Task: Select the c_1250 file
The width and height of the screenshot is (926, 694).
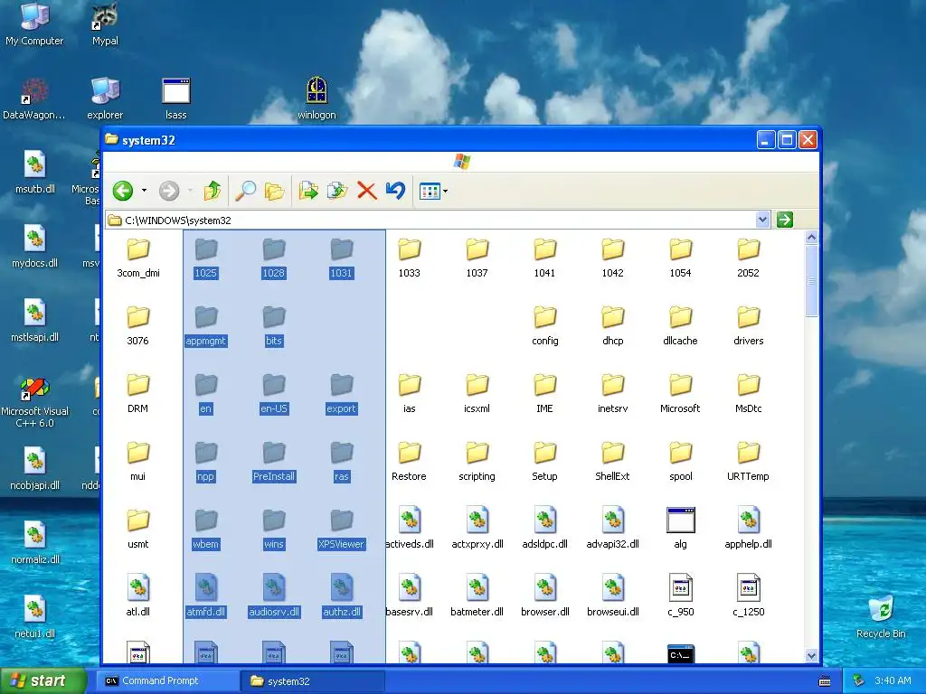Action: (x=748, y=595)
